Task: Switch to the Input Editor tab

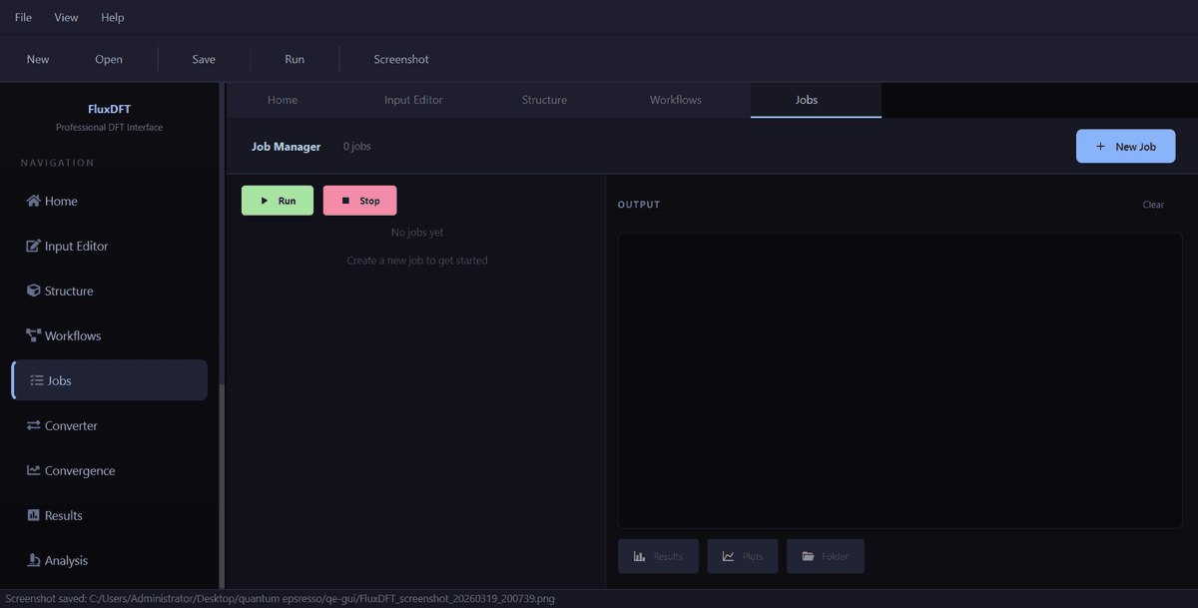Action: tap(413, 100)
